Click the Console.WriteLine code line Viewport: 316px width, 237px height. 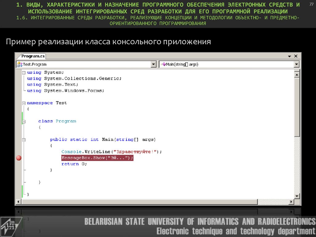111,152
